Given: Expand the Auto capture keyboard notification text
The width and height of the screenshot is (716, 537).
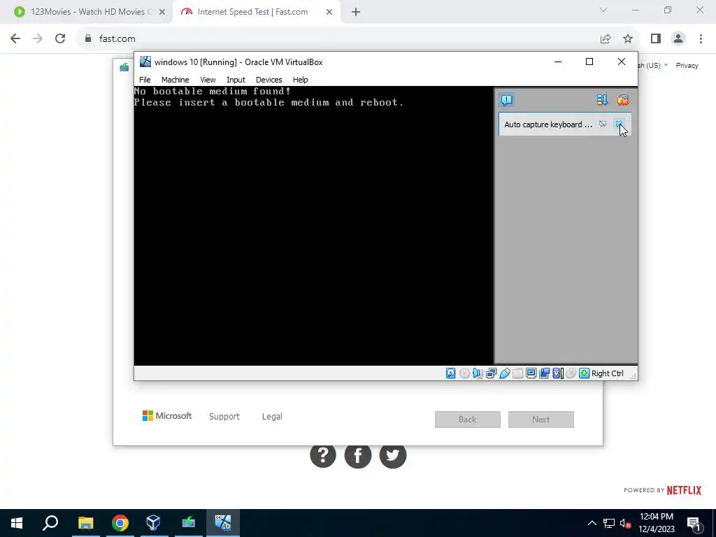Looking at the screenshot, I should (x=548, y=124).
